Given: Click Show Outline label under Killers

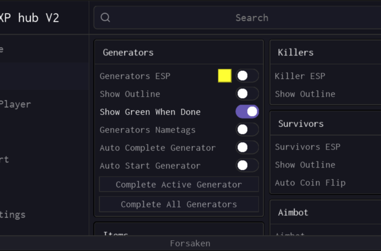Looking at the screenshot, I should point(305,94).
